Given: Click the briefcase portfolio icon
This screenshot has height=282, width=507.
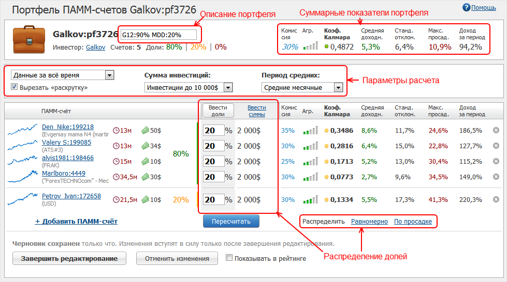Looking at the screenshot, I should (x=29, y=39).
